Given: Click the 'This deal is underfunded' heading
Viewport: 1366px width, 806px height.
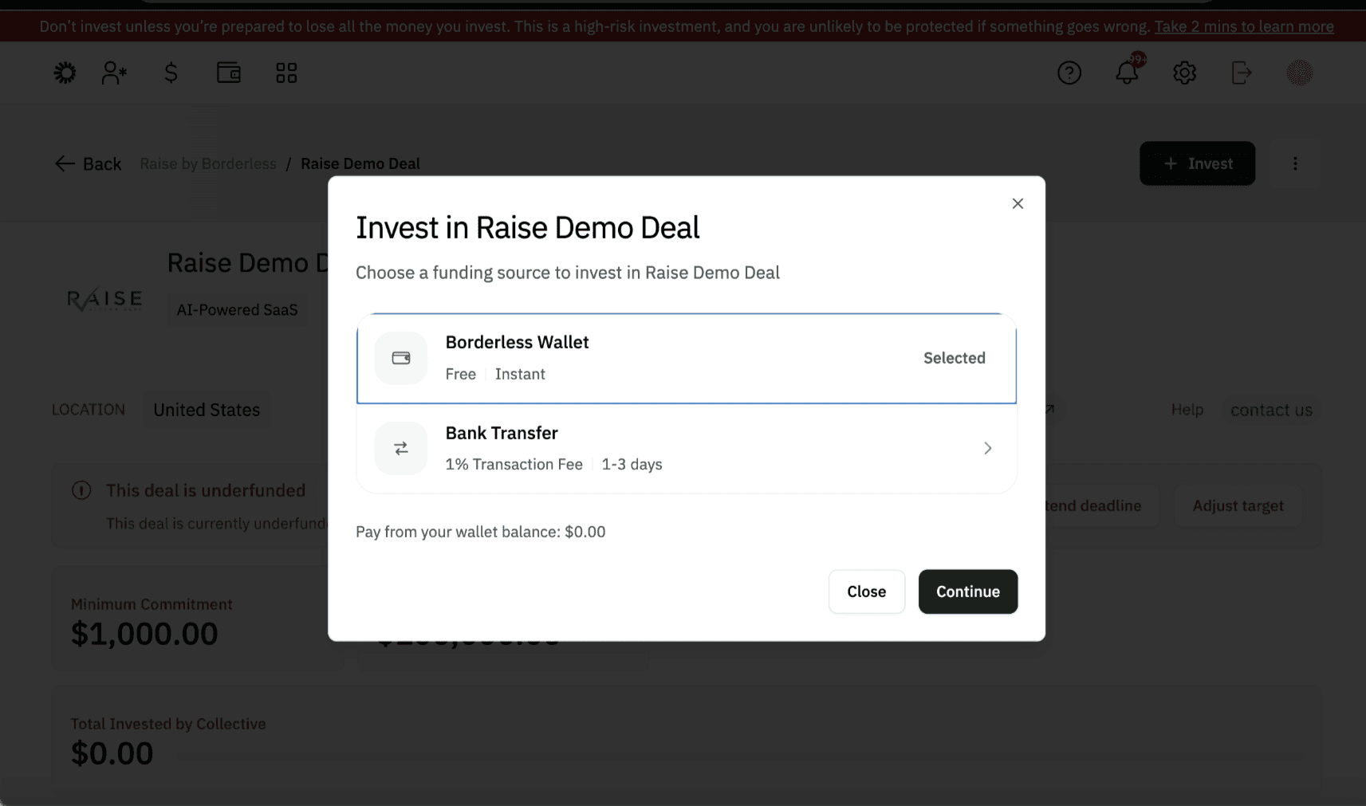Looking at the screenshot, I should [x=206, y=490].
